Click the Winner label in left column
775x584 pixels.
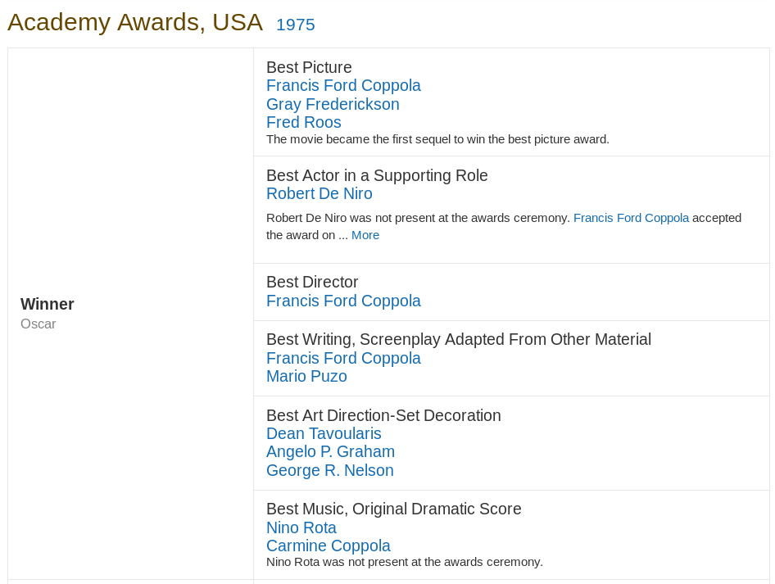click(x=47, y=304)
